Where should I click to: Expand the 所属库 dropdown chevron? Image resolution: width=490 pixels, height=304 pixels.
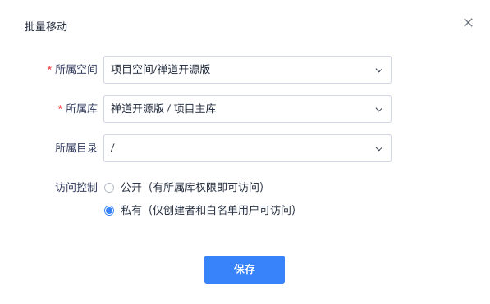378,110
